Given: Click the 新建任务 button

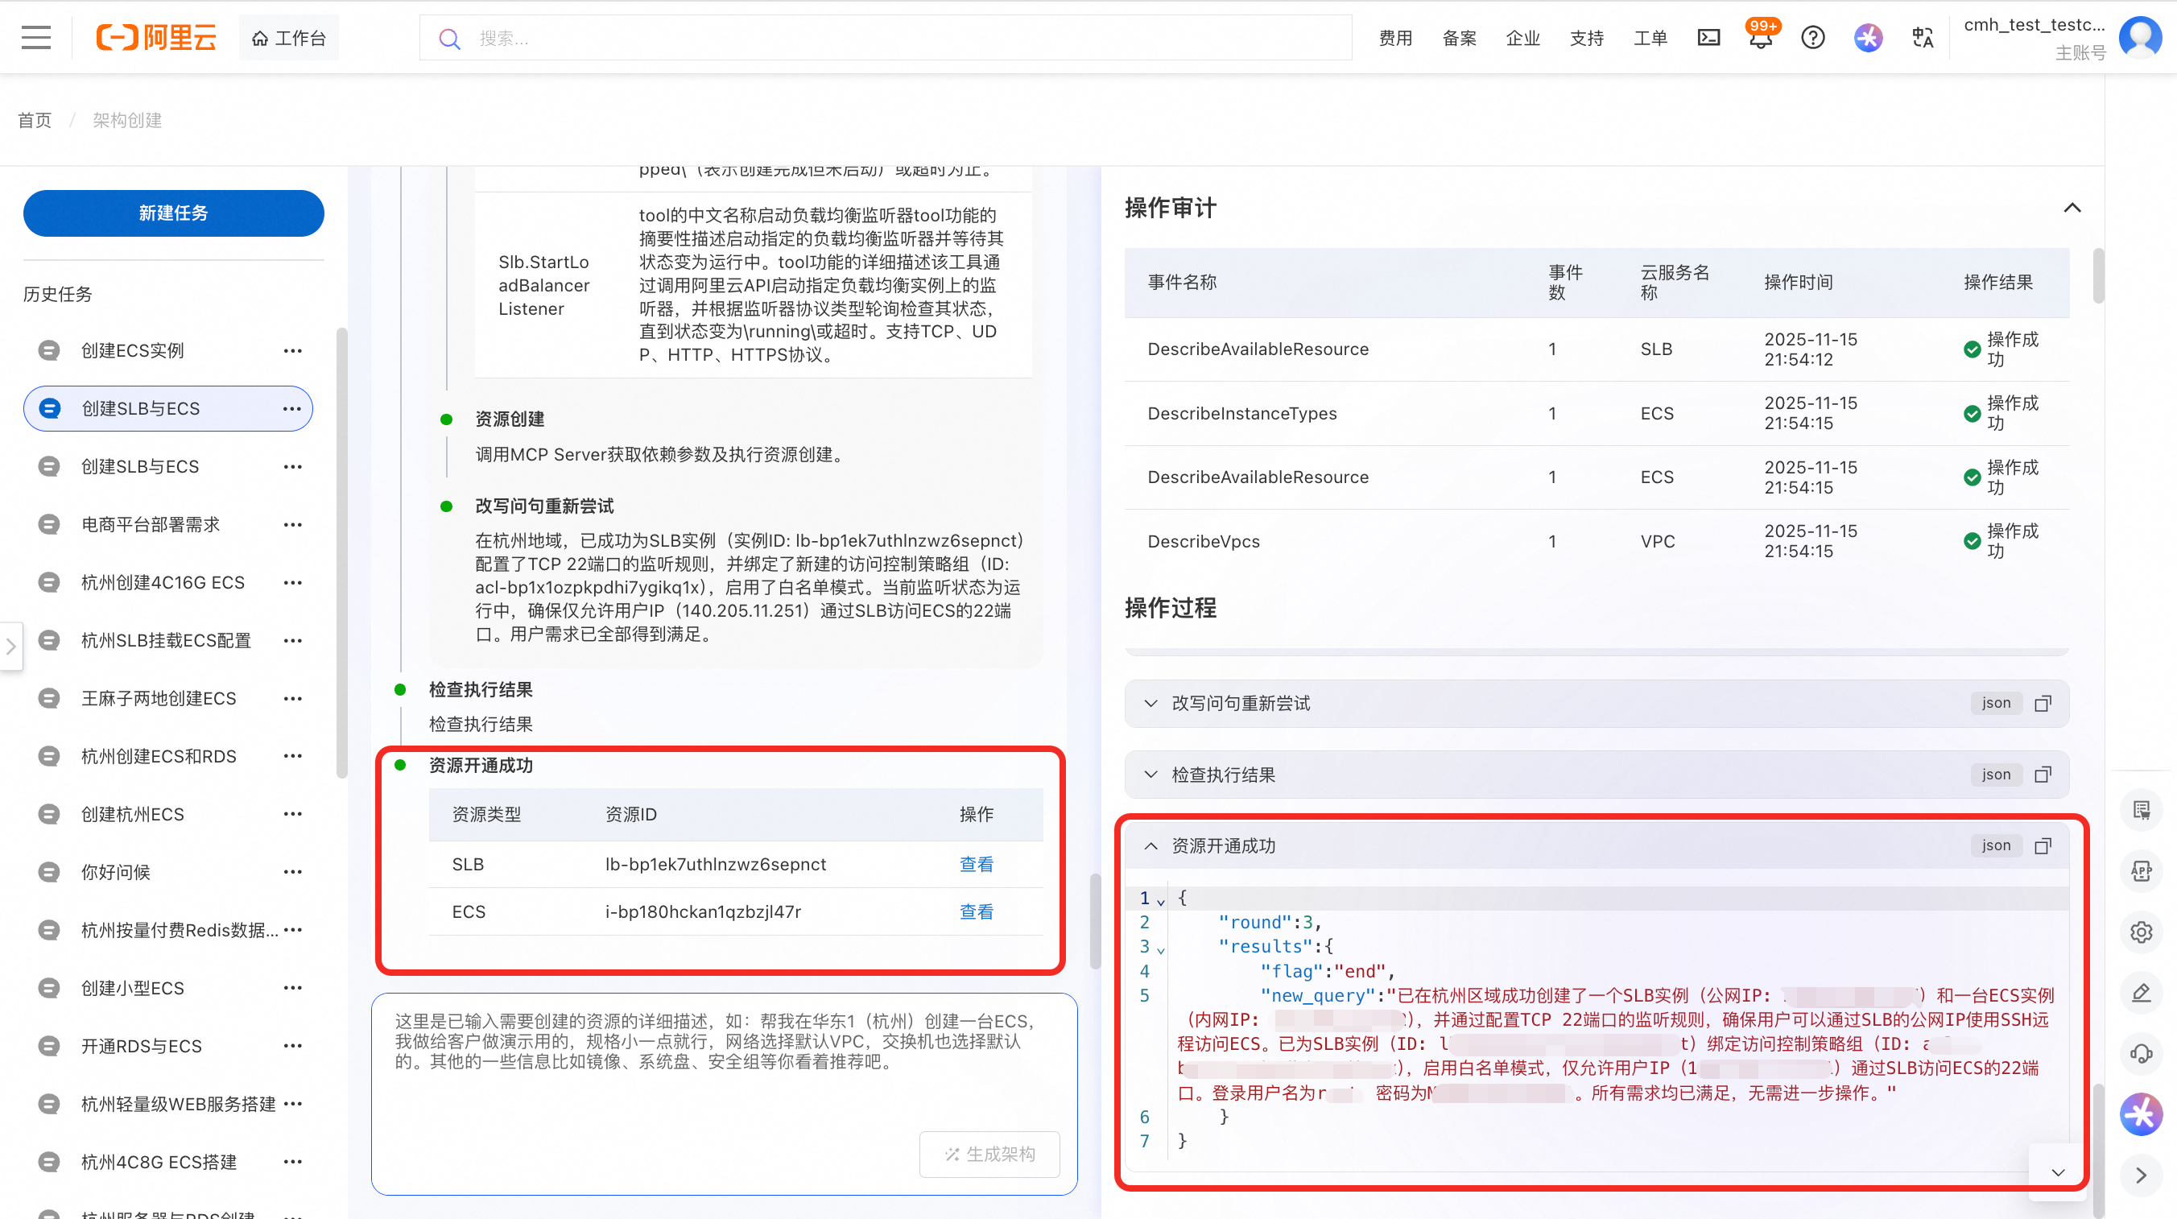Looking at the screenshot, I should click(x=173, y=213).
